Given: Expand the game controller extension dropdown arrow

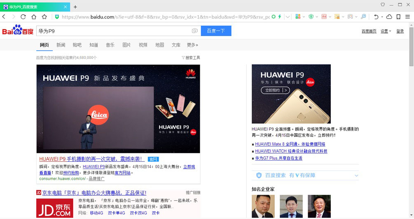Looking at the screenshot, I should (x=356, y=16).
